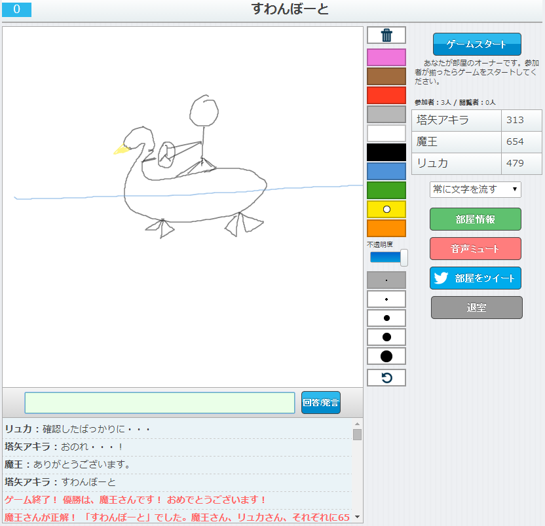545x526 pixels.
Task: Select the blue color swatch
Action: [x=386, y=171]
